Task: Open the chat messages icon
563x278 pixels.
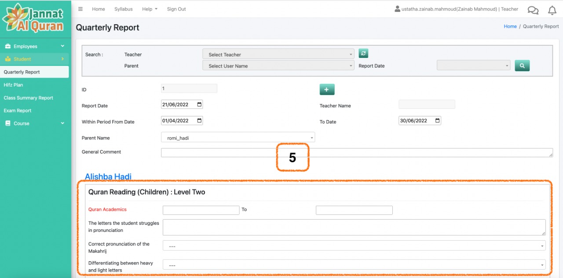Action: click(x=533, y=10)
